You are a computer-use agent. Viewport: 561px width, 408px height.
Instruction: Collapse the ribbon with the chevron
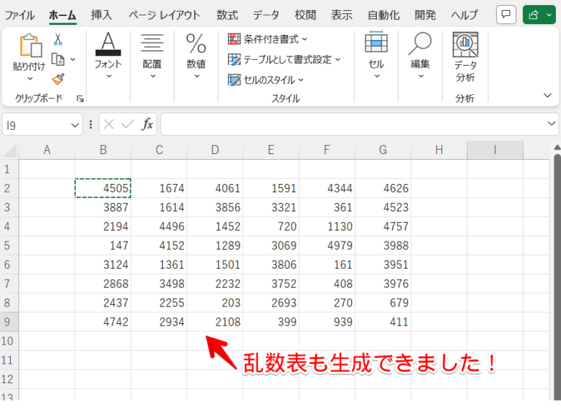click(547, 95)
